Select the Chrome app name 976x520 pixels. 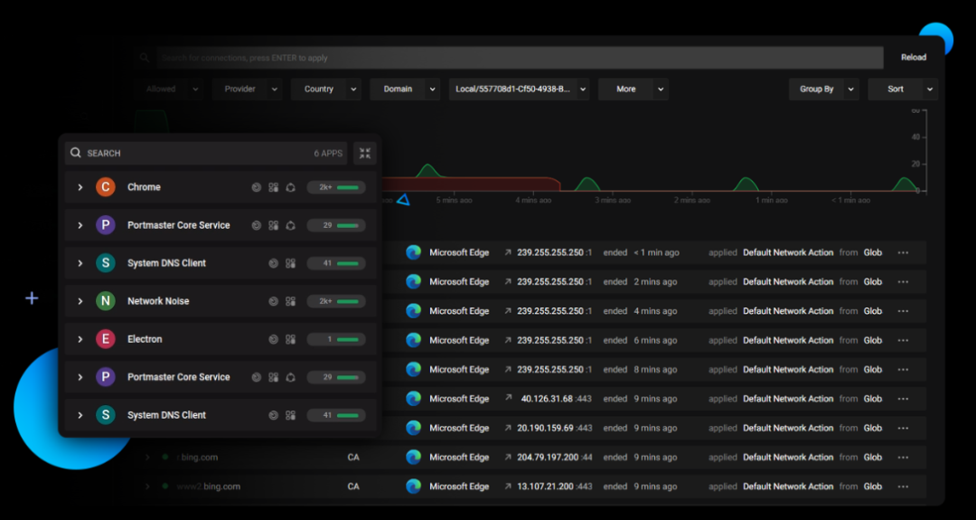(x=144, y=187)
